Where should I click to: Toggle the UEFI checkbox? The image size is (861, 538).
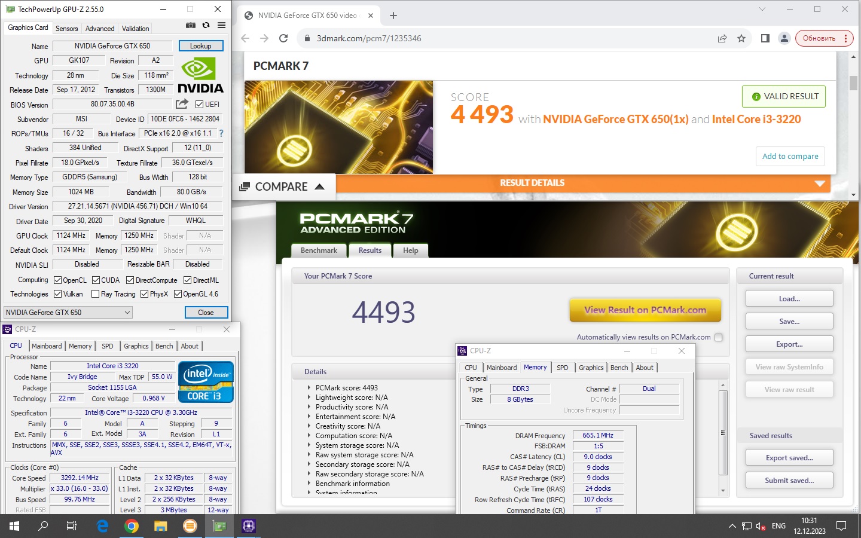(x=200, y=104)
